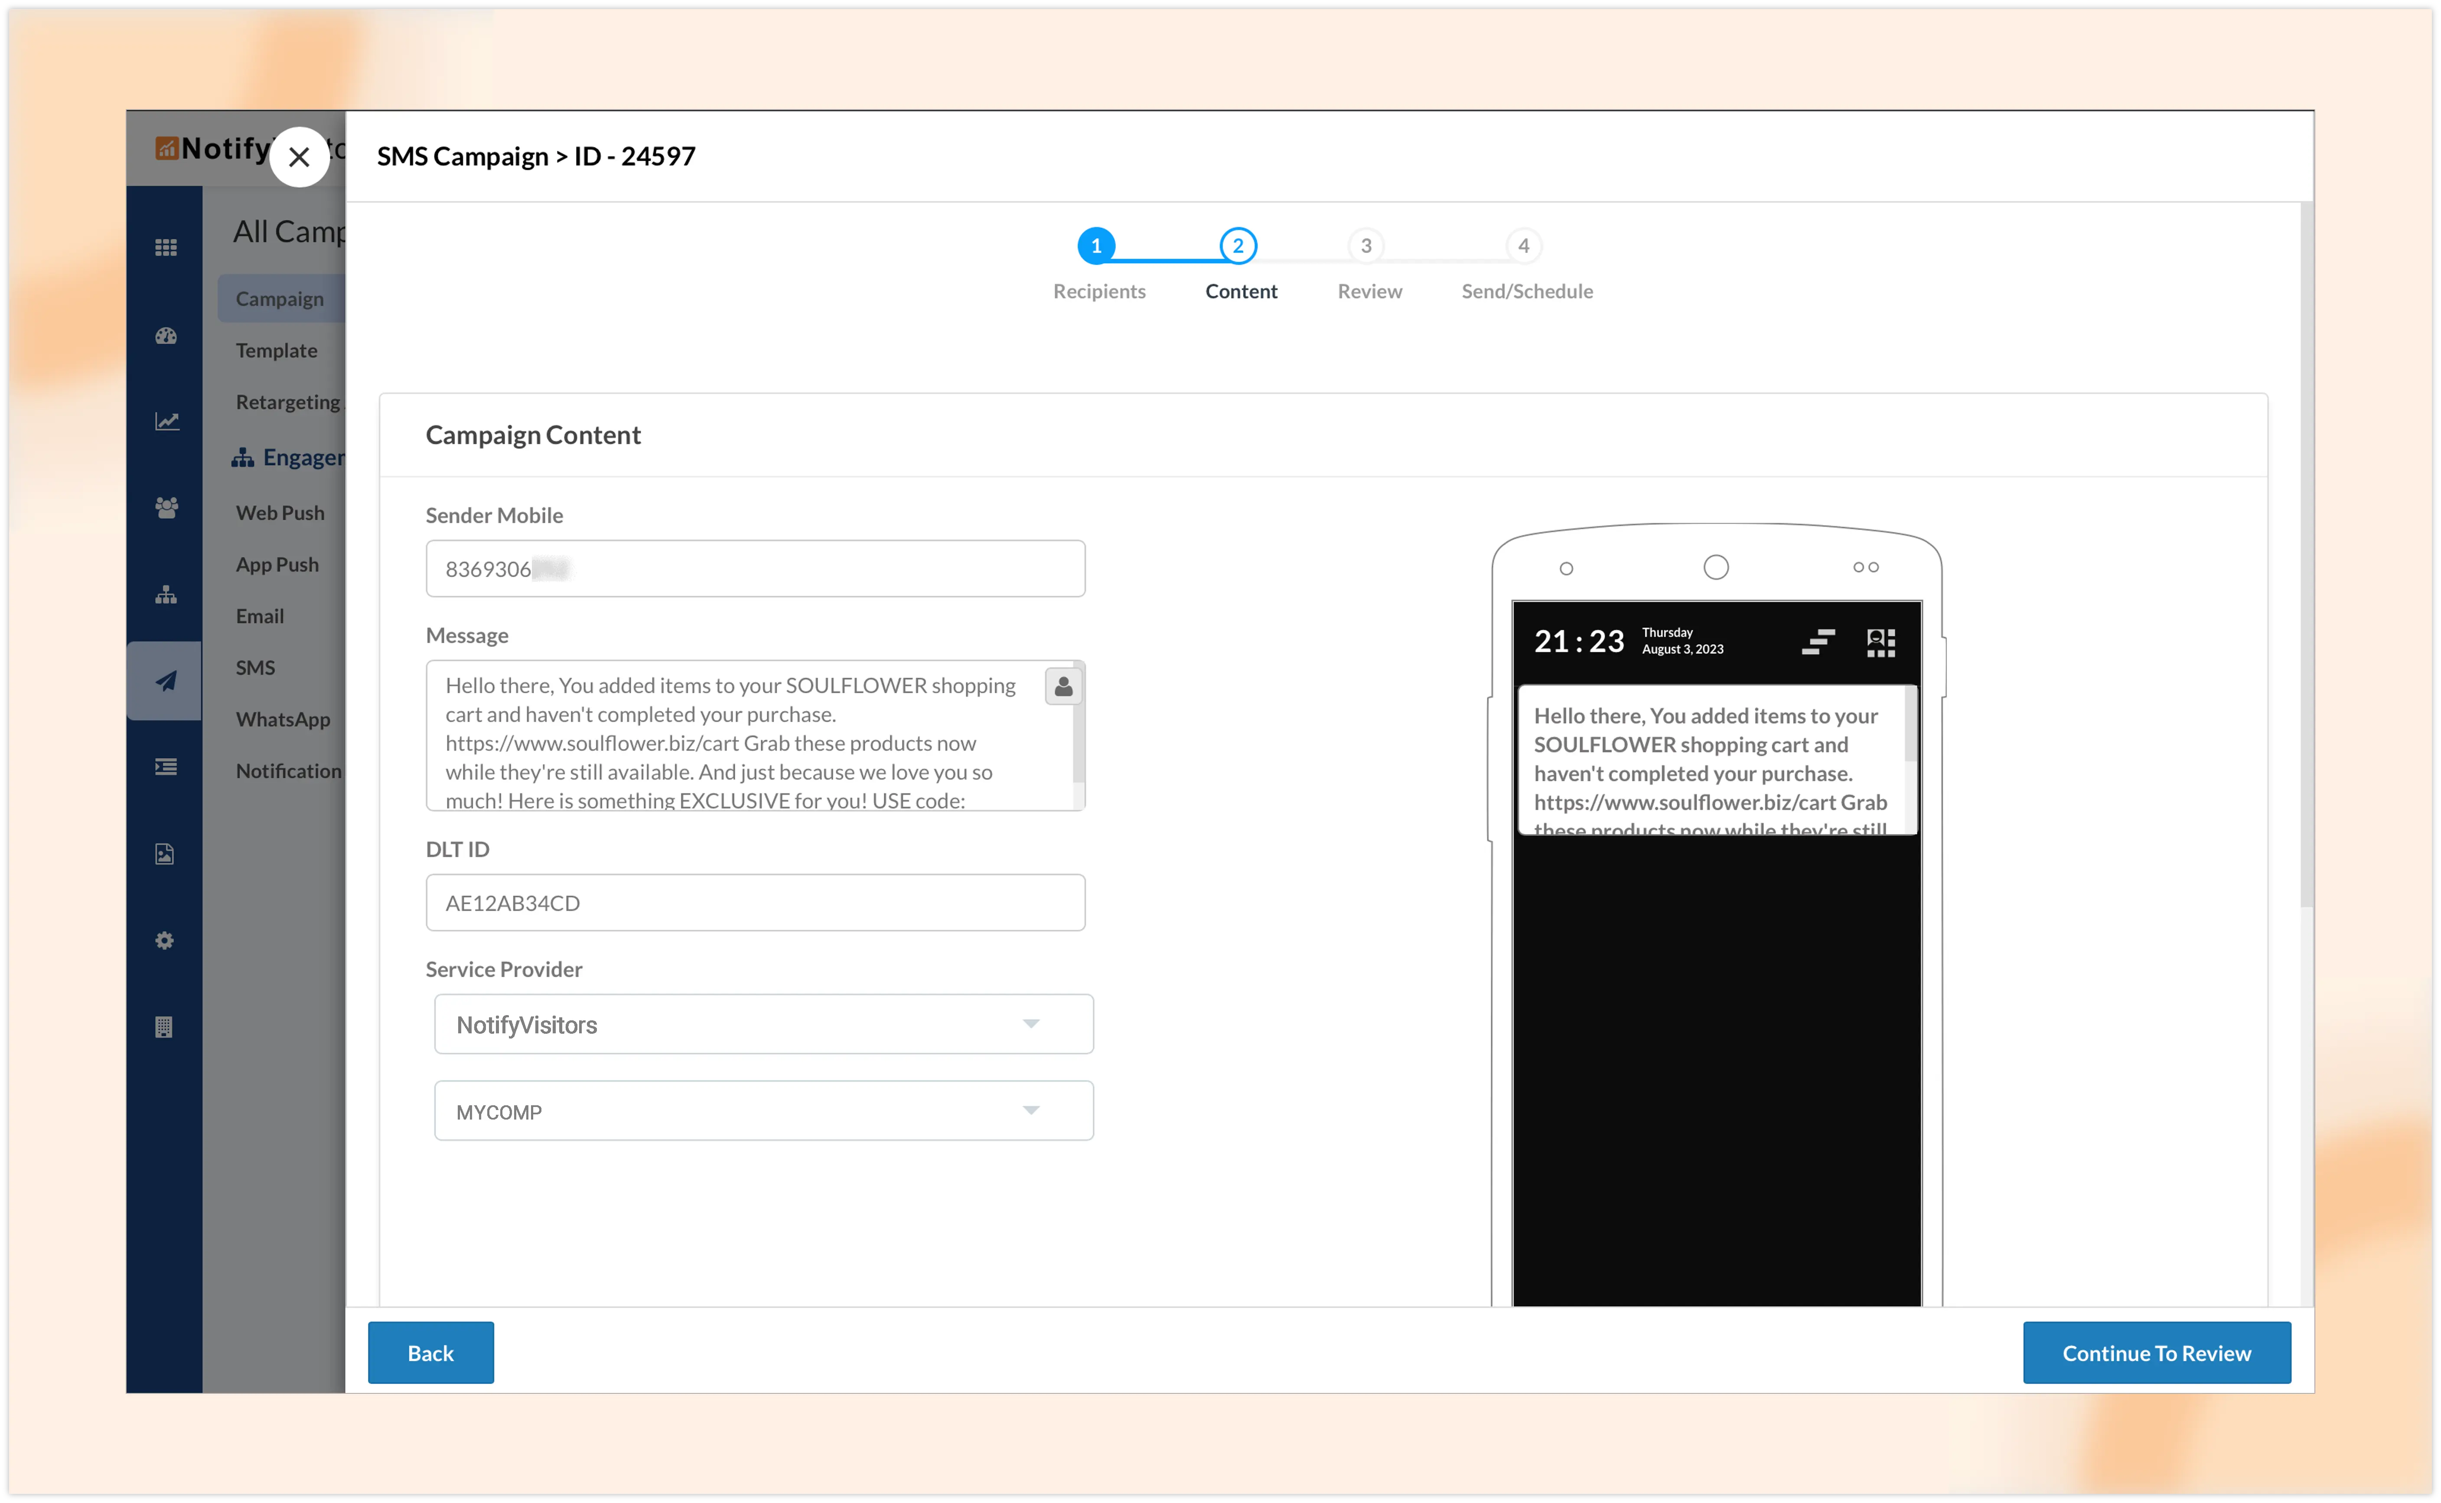Click the analytics line chart sidebar icon
Viewport: 2441px width, 1503px height.
coord(166,422)
